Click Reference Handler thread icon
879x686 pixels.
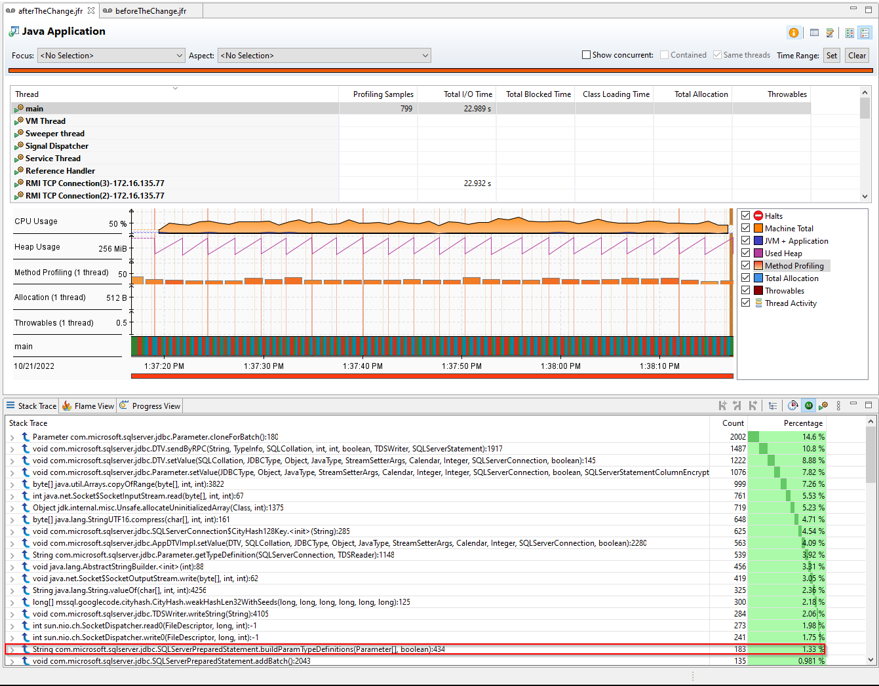[19, 170]
